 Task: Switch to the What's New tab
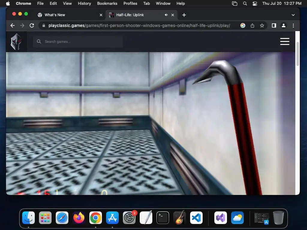[70, 15]
